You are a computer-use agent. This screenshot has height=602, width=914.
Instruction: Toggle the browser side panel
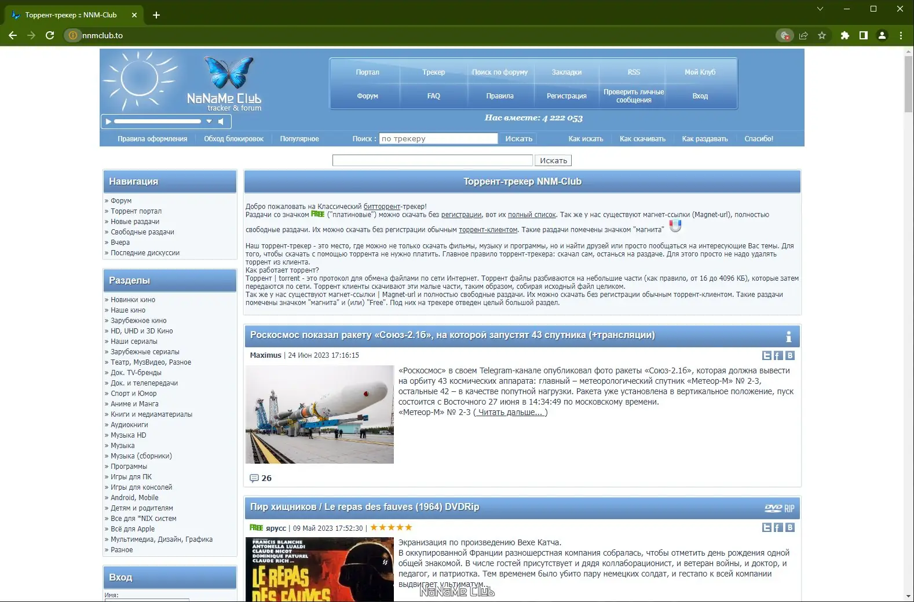864,35
